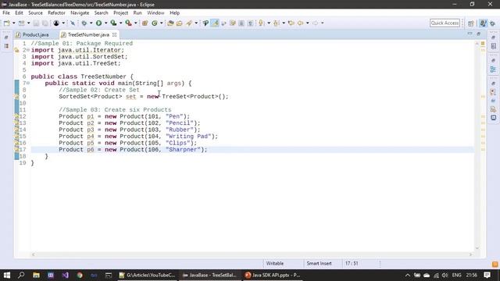Toggle the editor breadcrumb icon
The width and height of the screenshot is (500, 281).
coord(205,23)
